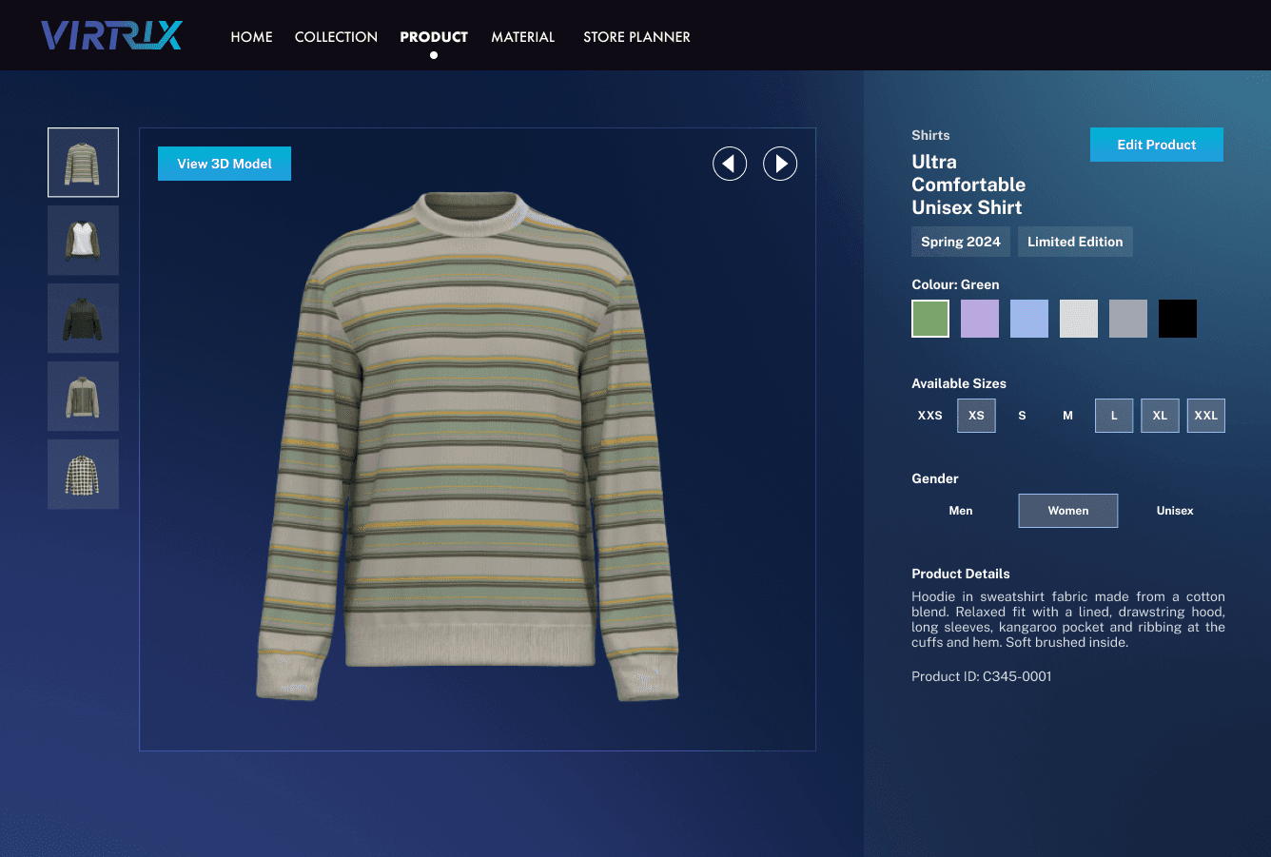Select the black colour swatch
The height and width of the screenshot is (857, 1271).
coord(1177,318)
